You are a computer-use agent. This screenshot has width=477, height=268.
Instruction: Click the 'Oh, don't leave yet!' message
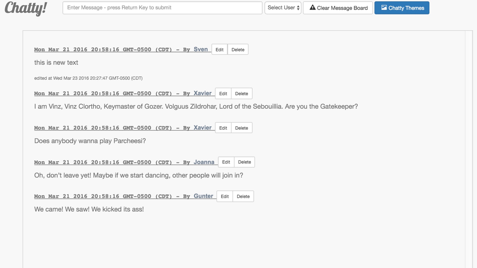139,175
